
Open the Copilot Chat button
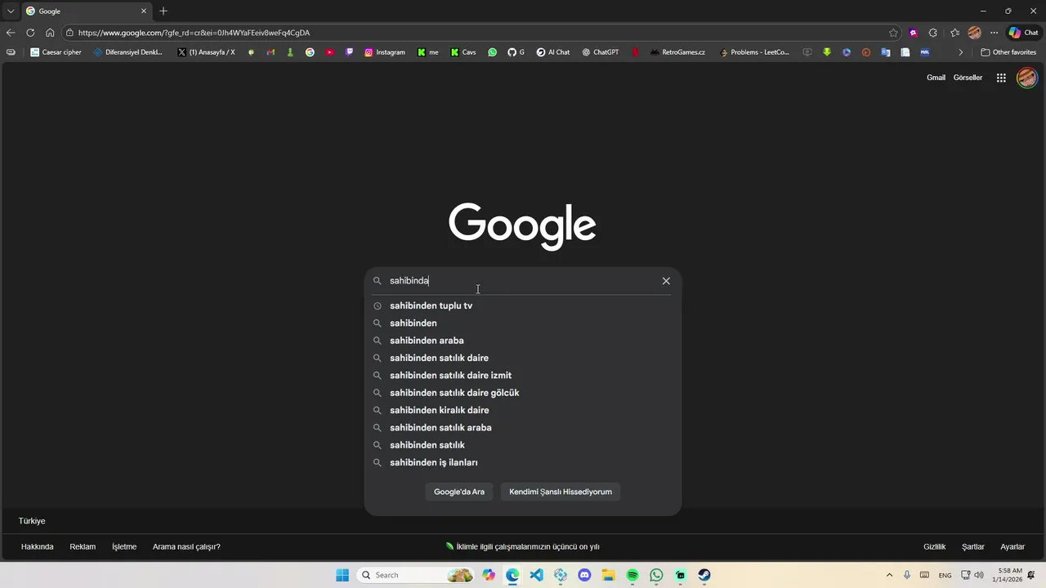coord(1024,33)
